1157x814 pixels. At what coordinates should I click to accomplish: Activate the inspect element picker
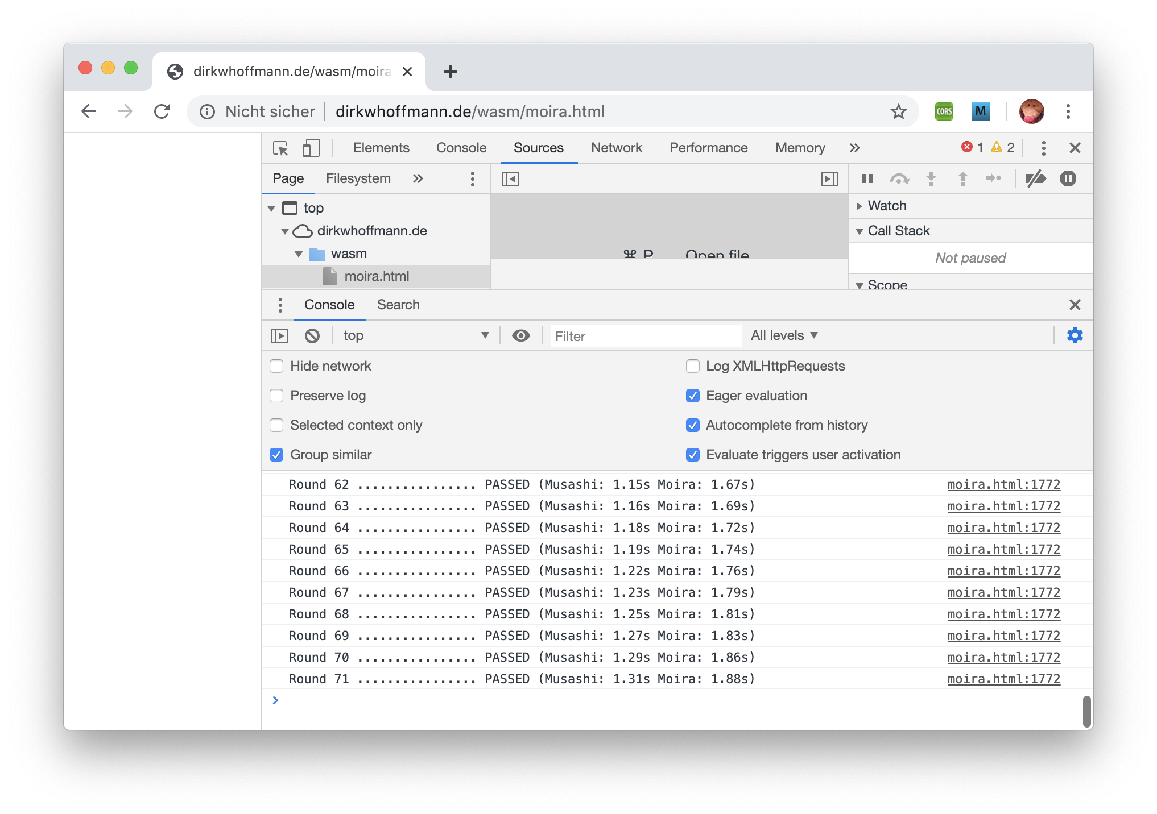[x=280, y=148]
